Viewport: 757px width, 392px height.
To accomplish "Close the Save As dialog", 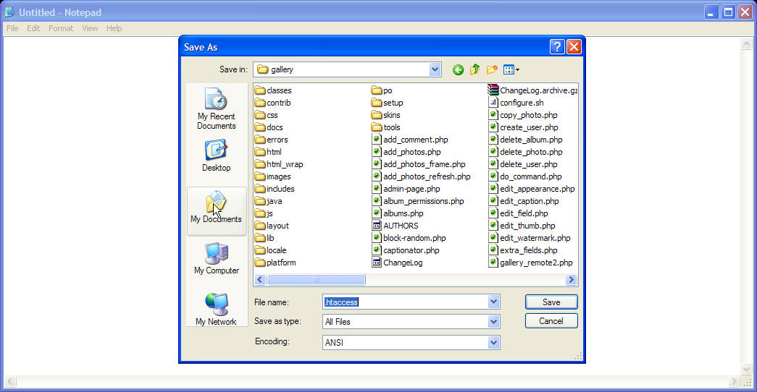I will pos(574,47).
